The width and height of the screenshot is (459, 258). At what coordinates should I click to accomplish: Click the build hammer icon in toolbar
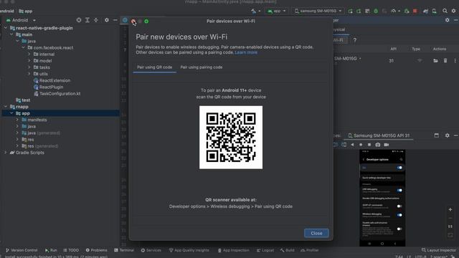tap(253, 11)
